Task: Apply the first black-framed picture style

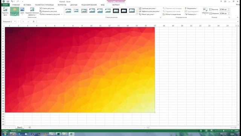Action: point(116,11)
